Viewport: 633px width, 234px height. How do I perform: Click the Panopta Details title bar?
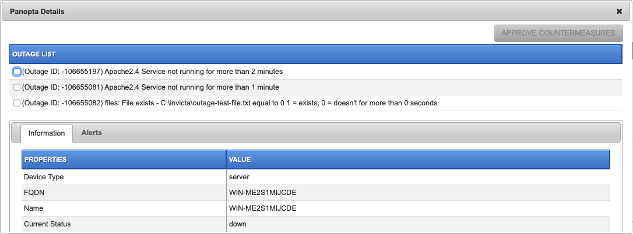click(307, 12)
